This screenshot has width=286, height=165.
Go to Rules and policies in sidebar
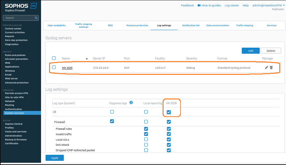pos(15,55)
